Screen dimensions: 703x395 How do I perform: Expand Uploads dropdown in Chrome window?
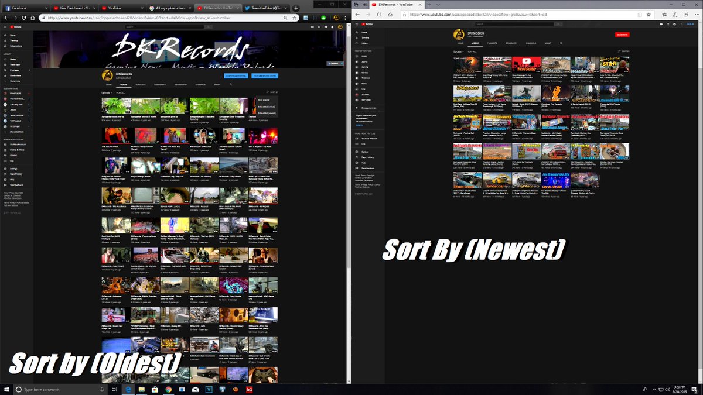coord(107,92)
